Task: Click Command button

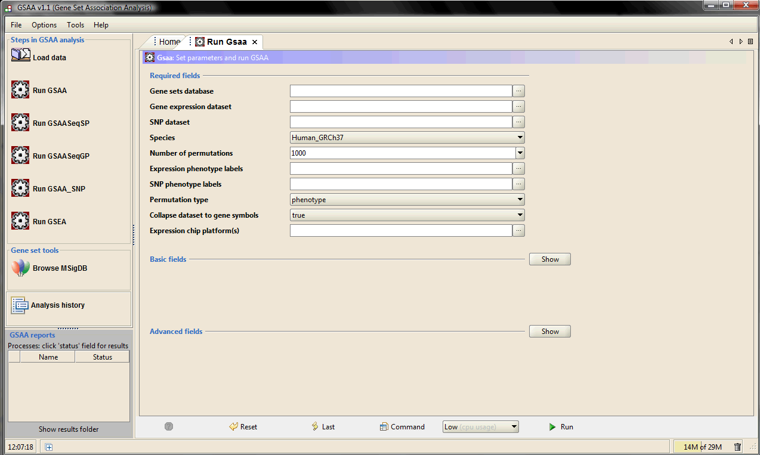Action: (402, 426)
